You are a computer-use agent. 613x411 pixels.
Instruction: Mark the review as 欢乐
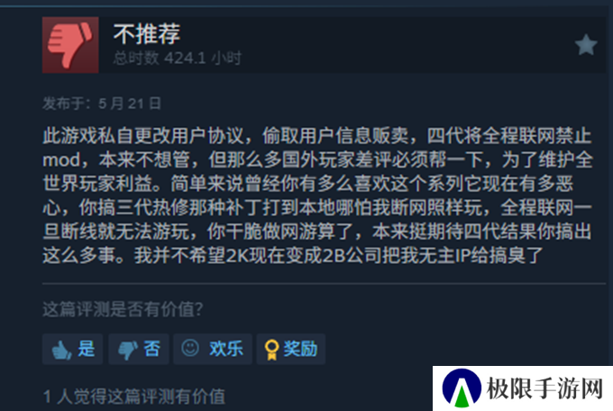click(x=213, y=349)
